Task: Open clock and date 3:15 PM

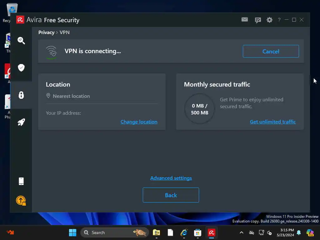Action: pos(285,232)
